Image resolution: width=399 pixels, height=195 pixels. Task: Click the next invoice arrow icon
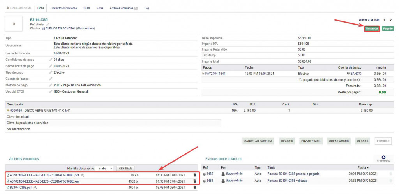(x=391, y=19)
